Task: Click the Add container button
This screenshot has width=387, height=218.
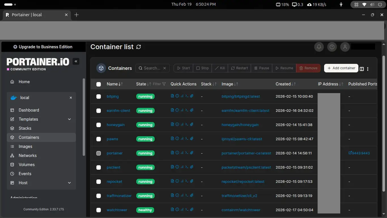Action: click(x=341, y=68)
